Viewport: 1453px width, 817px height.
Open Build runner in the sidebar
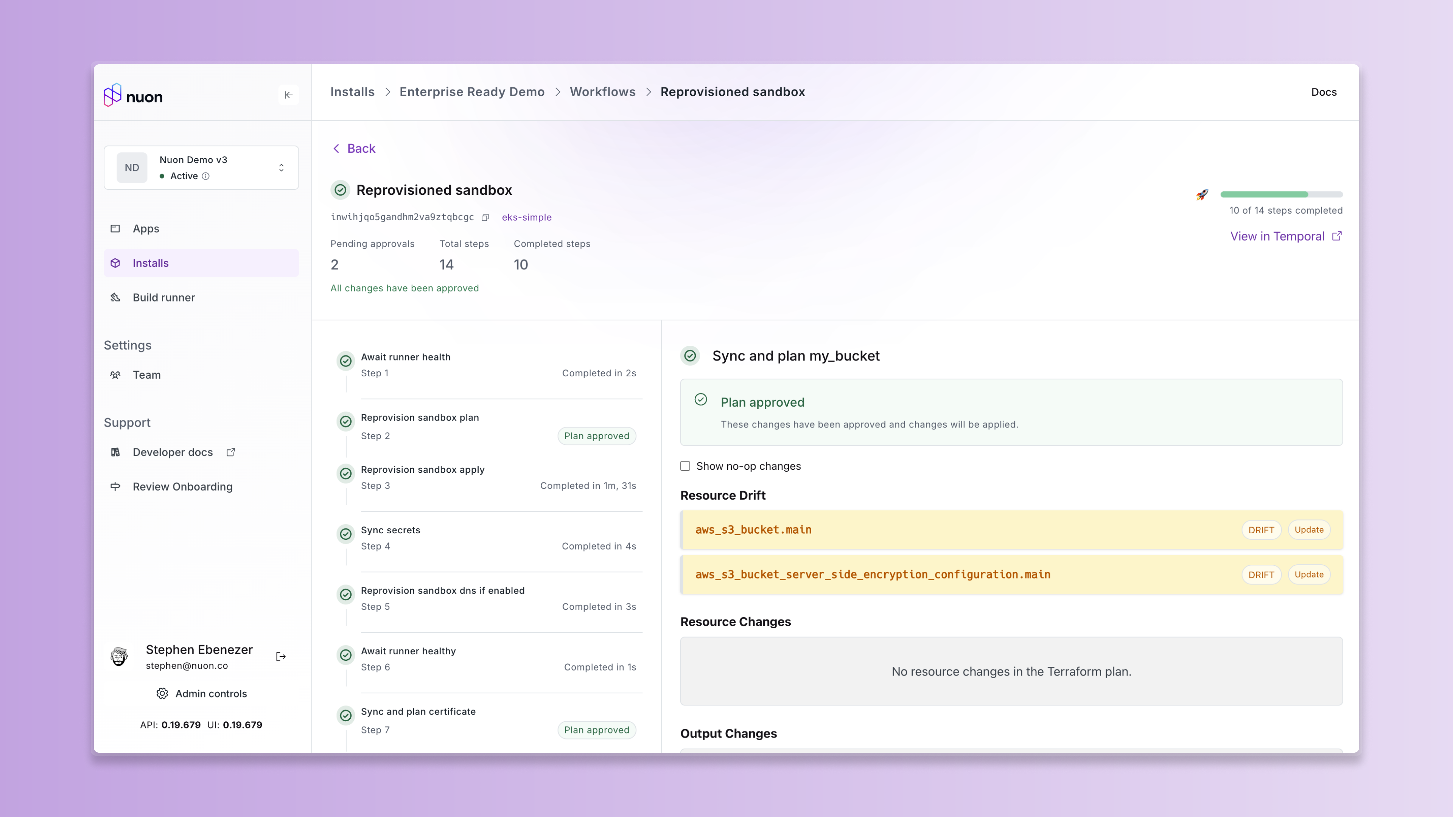163,297
